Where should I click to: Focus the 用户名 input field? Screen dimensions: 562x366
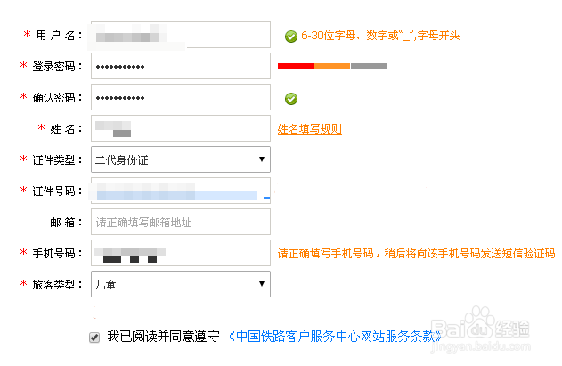181,35
